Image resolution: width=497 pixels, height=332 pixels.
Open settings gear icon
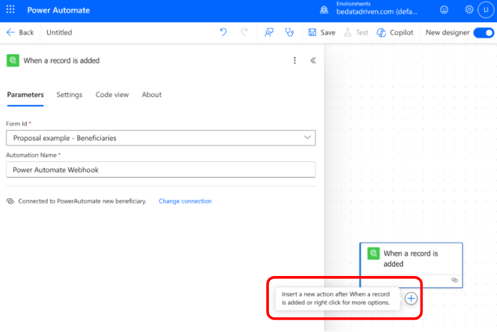pos(469,10)
